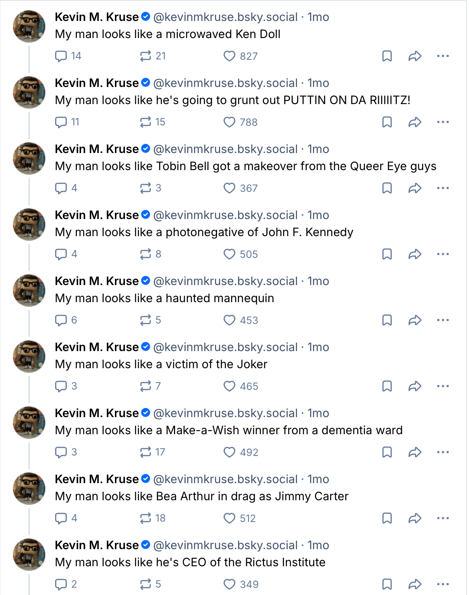
Task: Click avatar beside the photonegative Kennedy post
Action: 29,224
